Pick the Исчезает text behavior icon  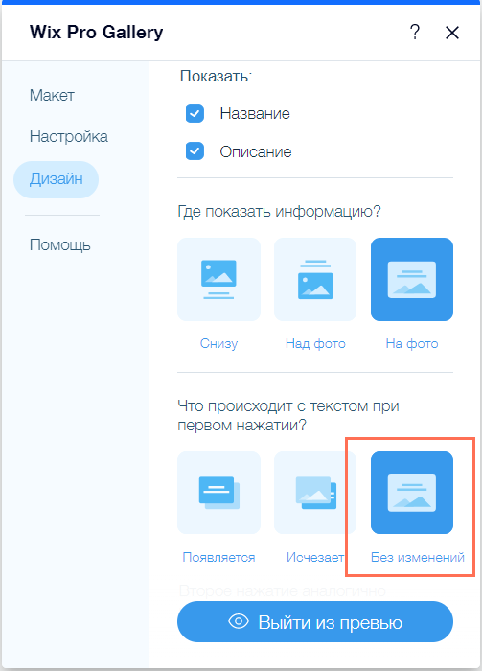pos(315,493)
